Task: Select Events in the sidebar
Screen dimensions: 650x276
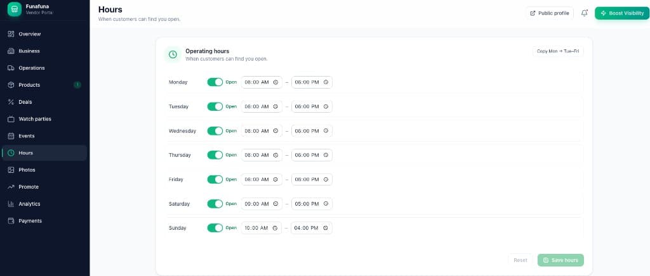Action: 44,136
